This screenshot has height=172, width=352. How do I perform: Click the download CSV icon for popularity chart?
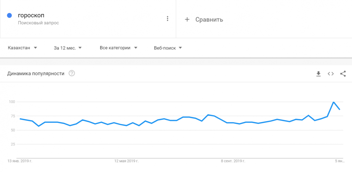pyautogui.click(x=318, y=73)
